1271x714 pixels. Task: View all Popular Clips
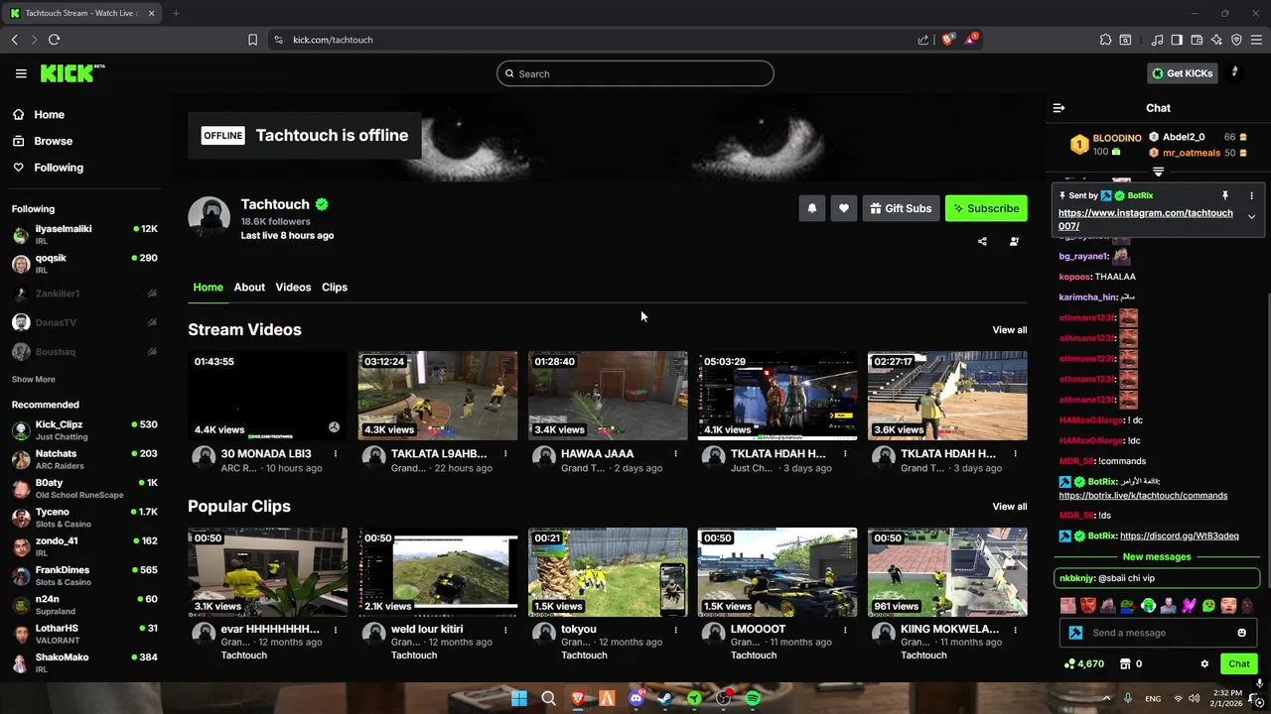tap(1010, 507)
